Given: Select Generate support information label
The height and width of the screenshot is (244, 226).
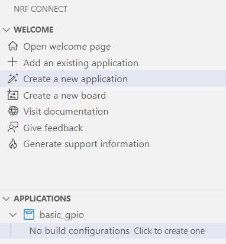Looking at the screenshot, I should (x=86, y=144).
